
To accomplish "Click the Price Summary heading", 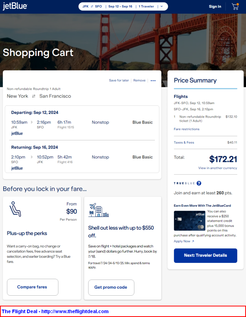I will 195,81.
